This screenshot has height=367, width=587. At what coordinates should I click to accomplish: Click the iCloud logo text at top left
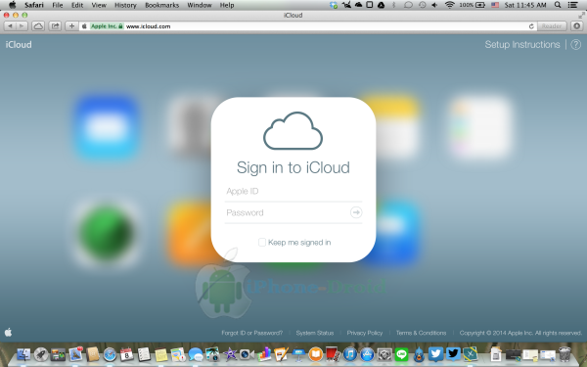pos(19,45)
